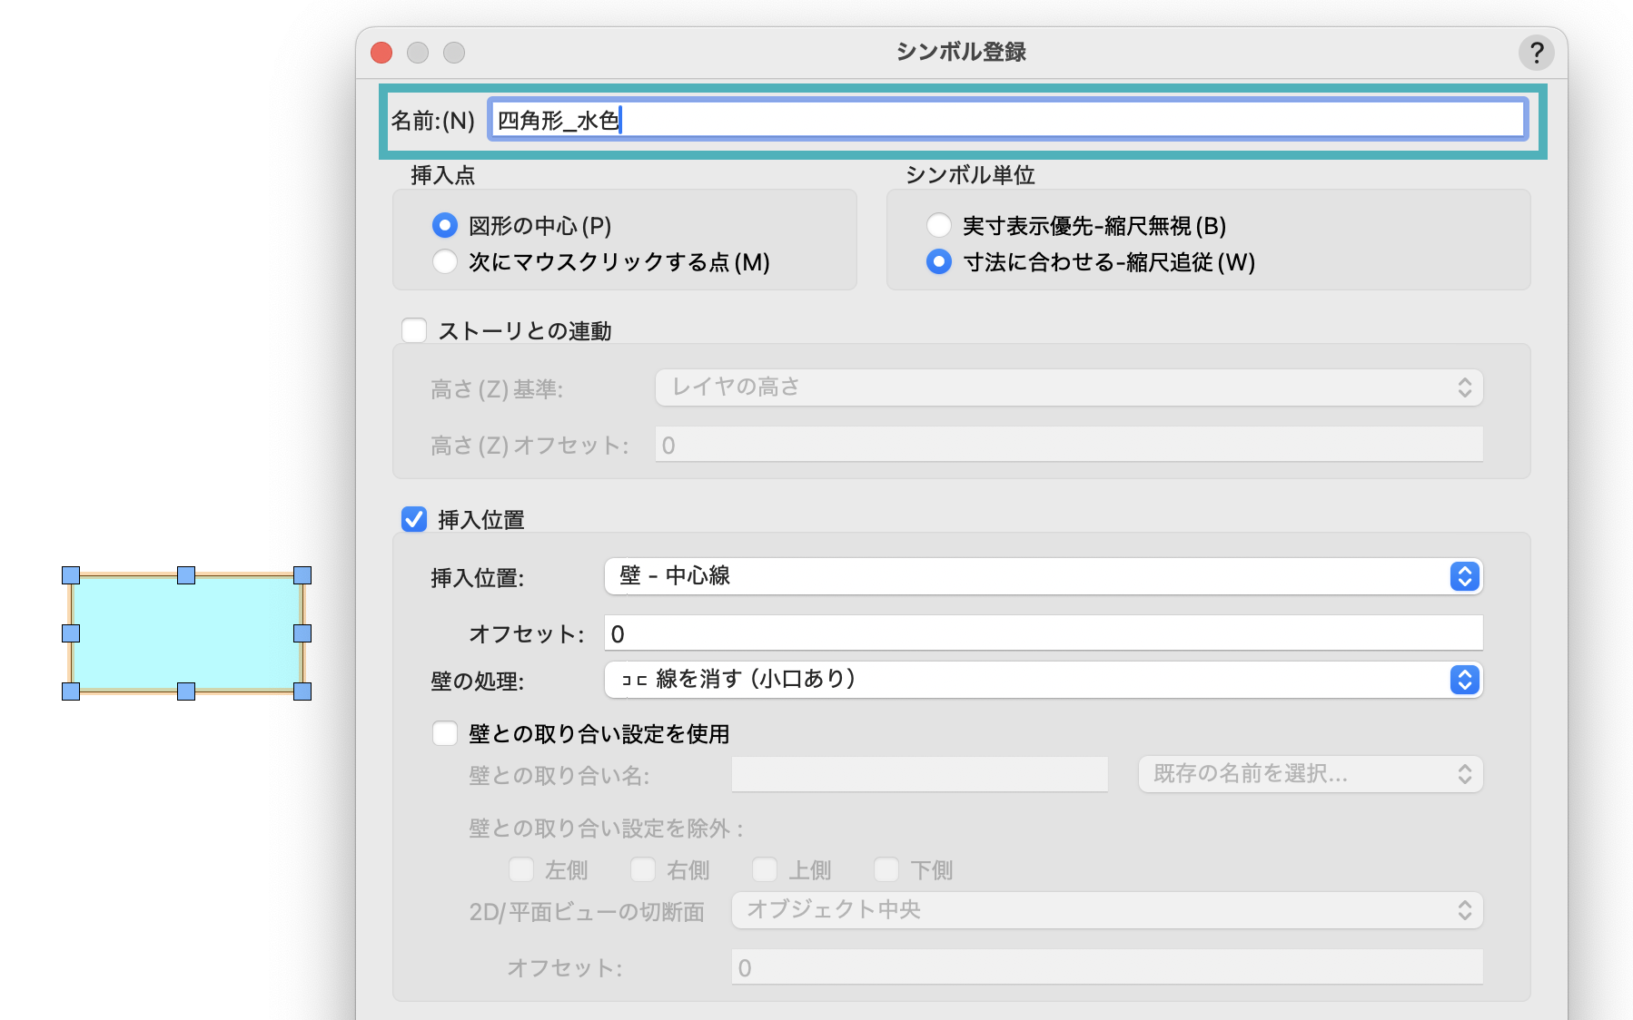Enable 壁との取り合い設定を使用 checkbox
The image size is (1633, 1020).
coord(445,733)
